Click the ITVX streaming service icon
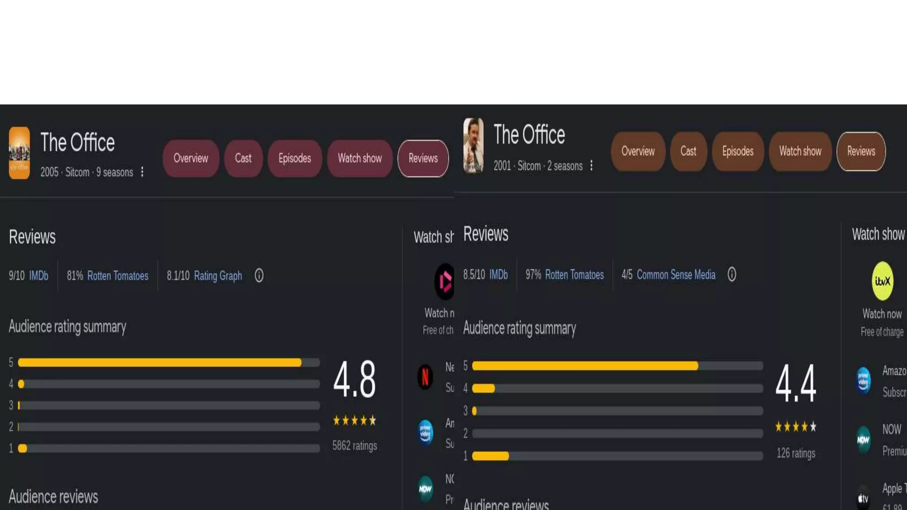This screenshot has height=510, width=907. click(x=882, y=281)
